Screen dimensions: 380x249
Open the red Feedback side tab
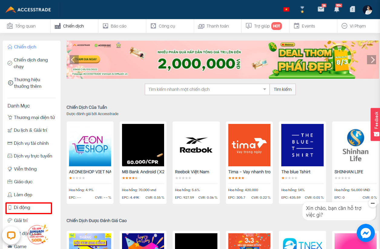point(375,125)
